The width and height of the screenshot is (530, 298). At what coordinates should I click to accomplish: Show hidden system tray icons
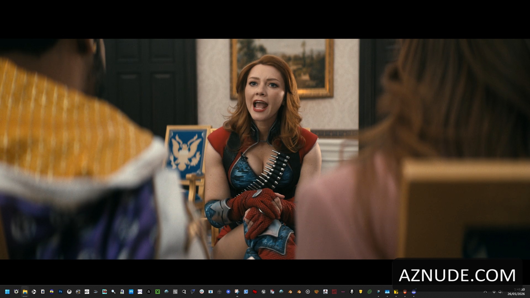(x=485, y=292)
